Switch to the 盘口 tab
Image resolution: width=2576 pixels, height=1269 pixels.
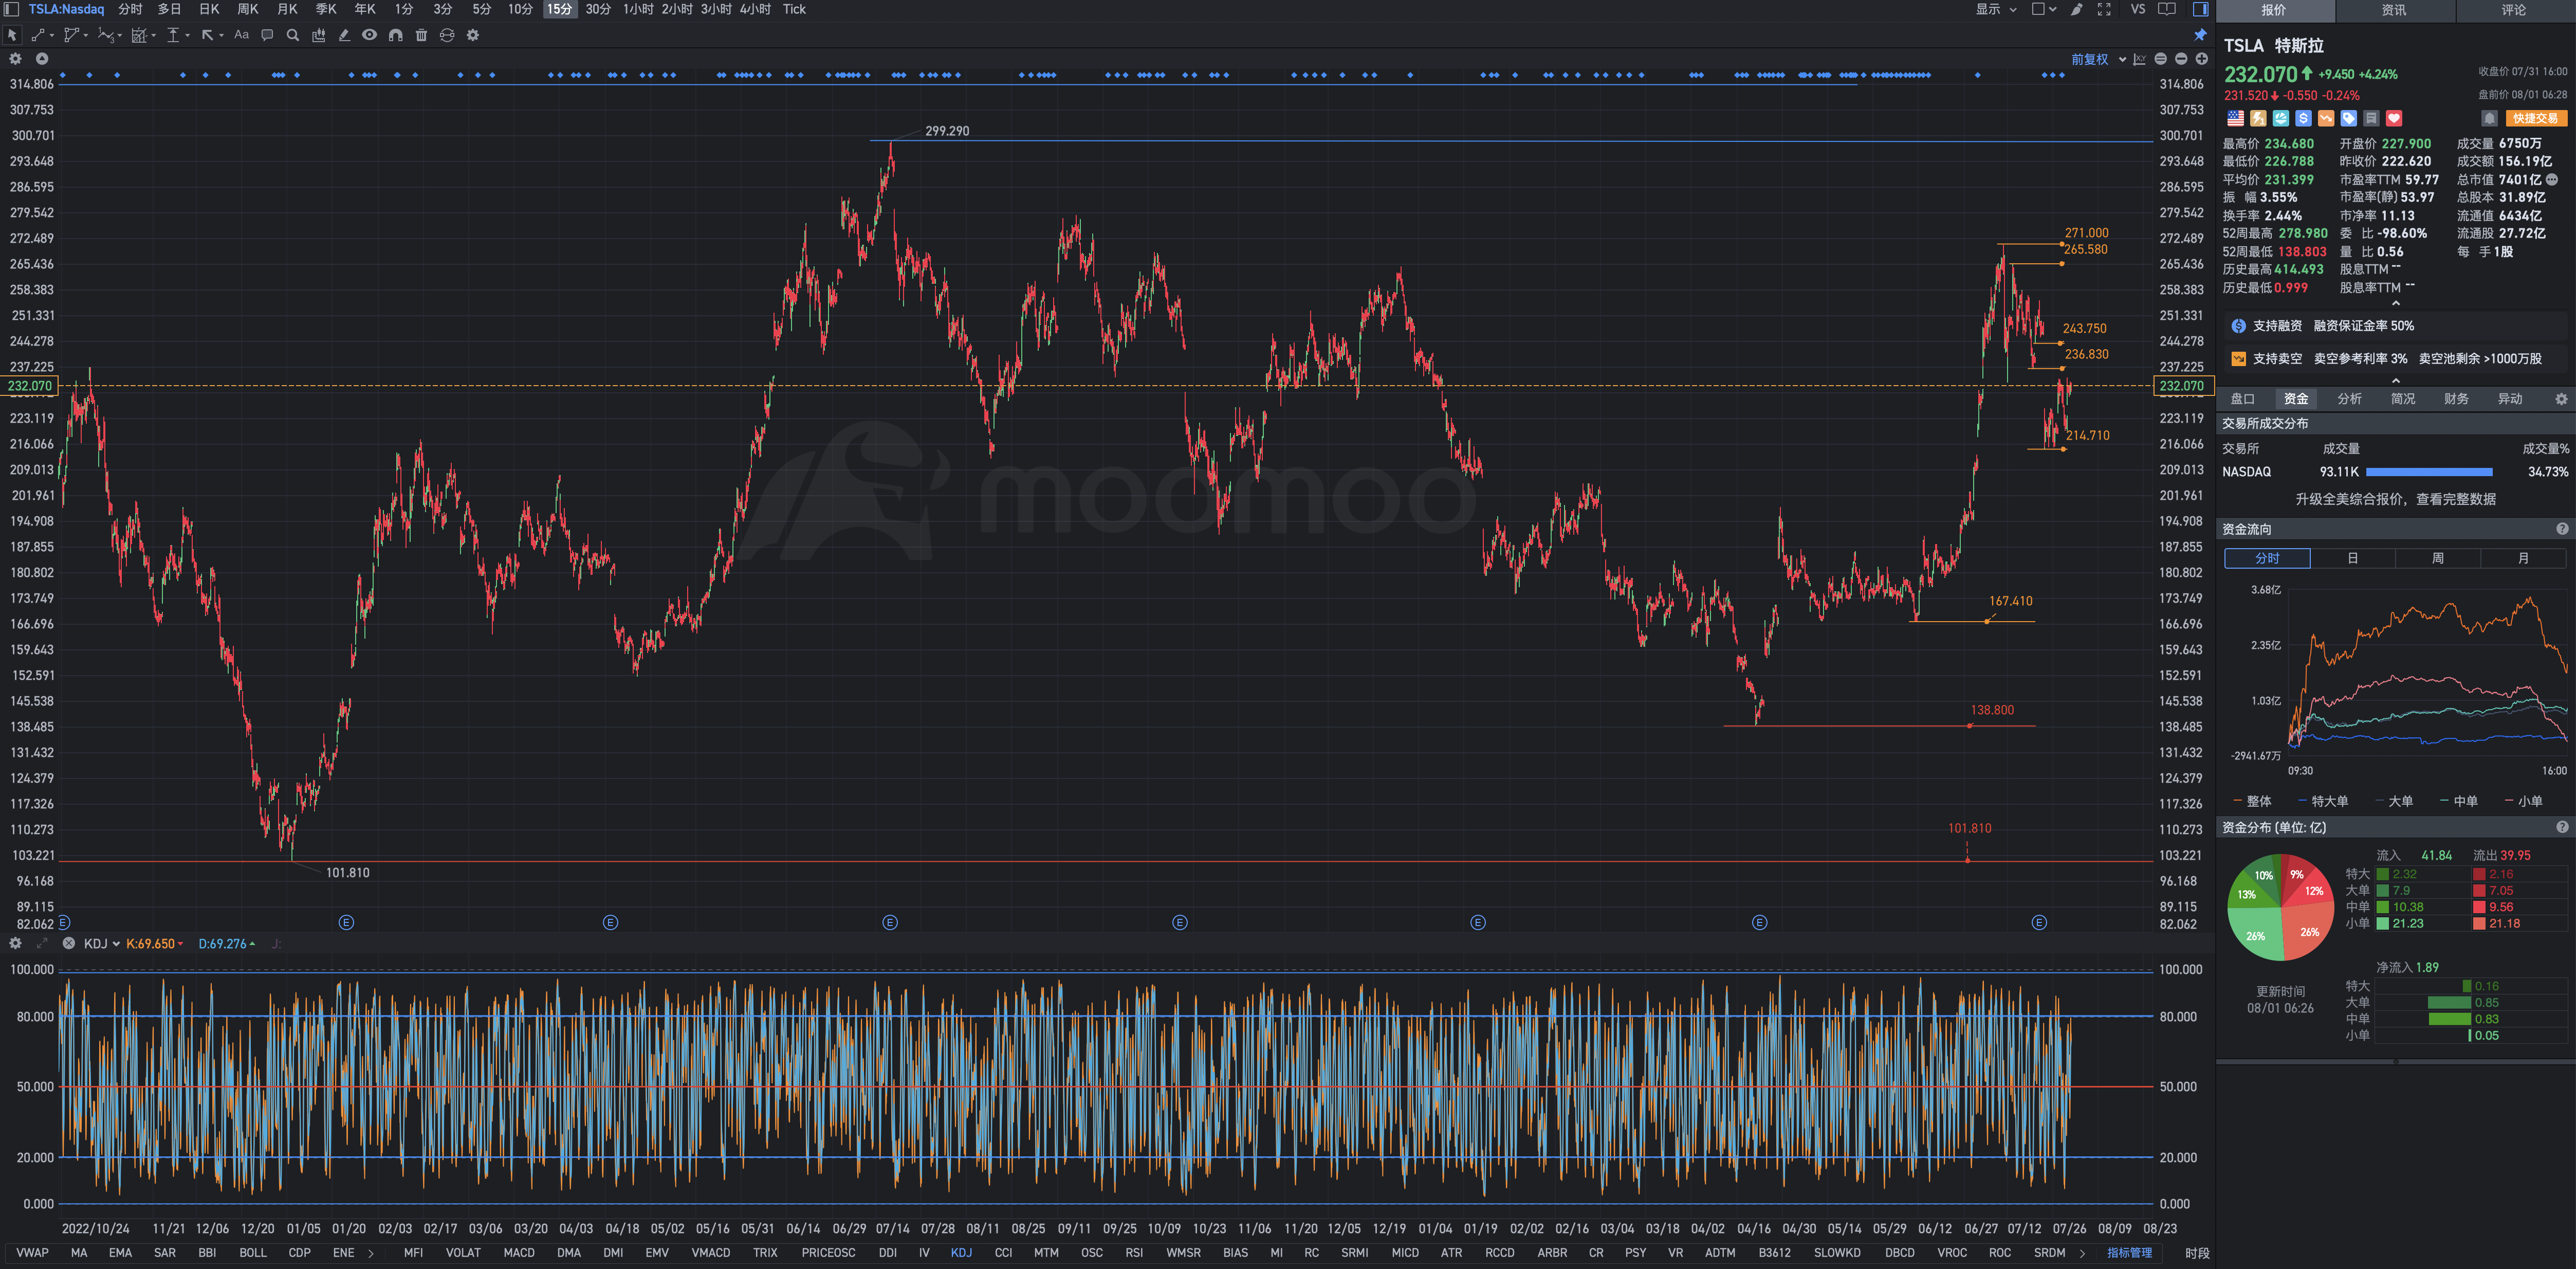click(x=2242, y=398)
